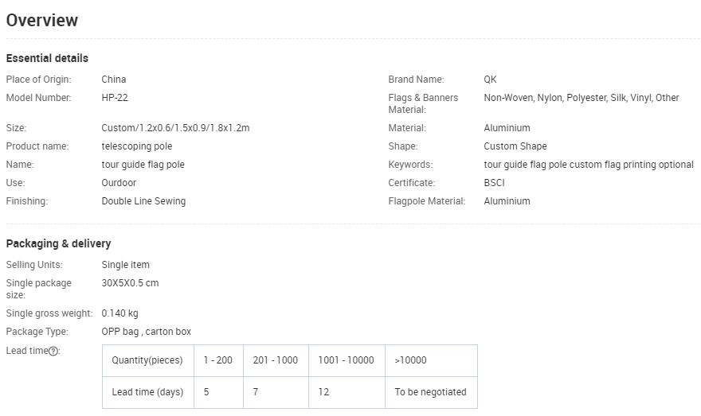Click the Custom Shape value
701x416 pixels.
tap(515, 146)
